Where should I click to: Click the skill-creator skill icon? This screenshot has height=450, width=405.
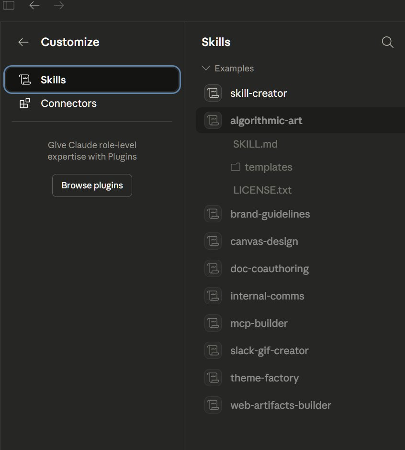[x=213, y=93]
